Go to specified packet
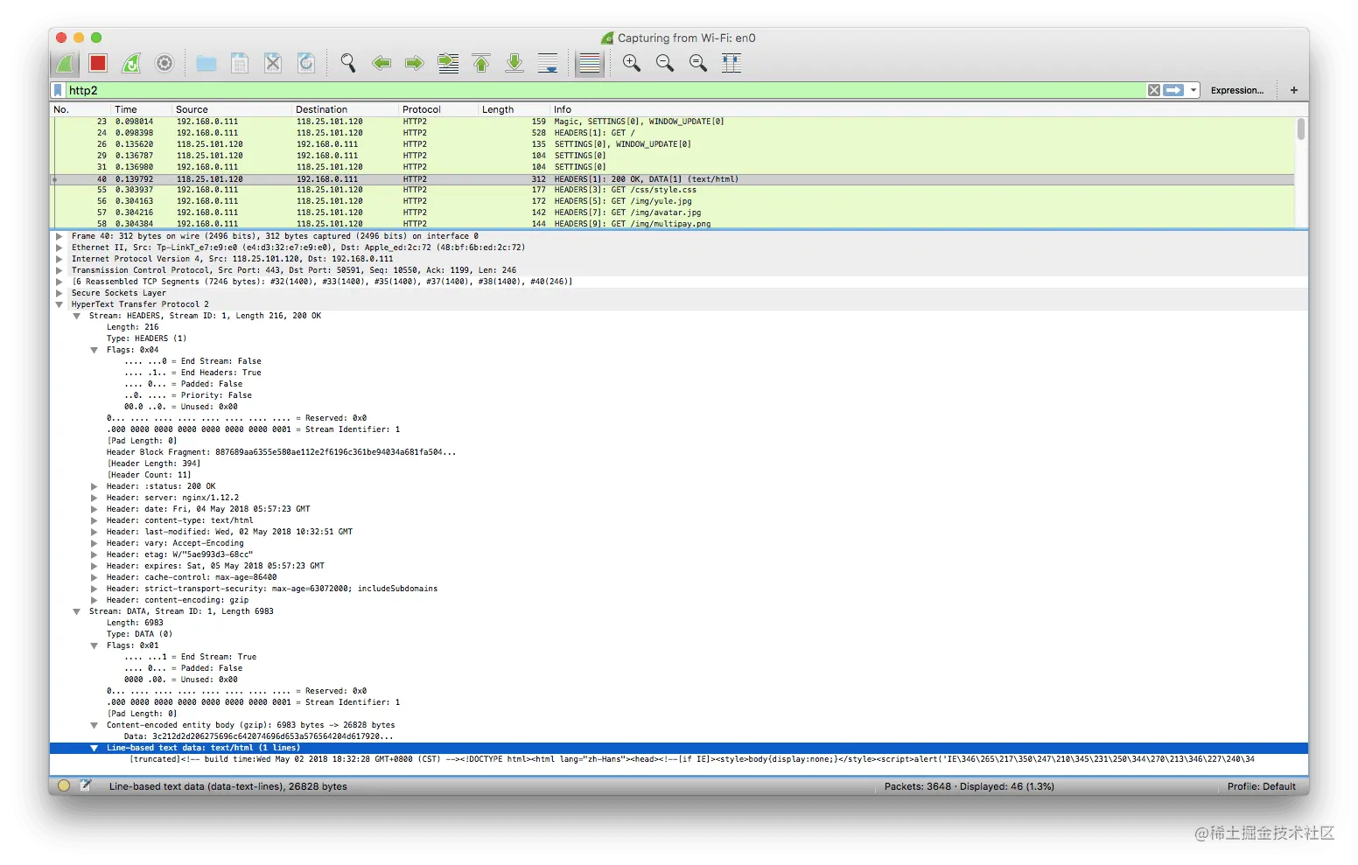Image resolution: width=1358 pixels, height=865 pixels. pos(448,63)
